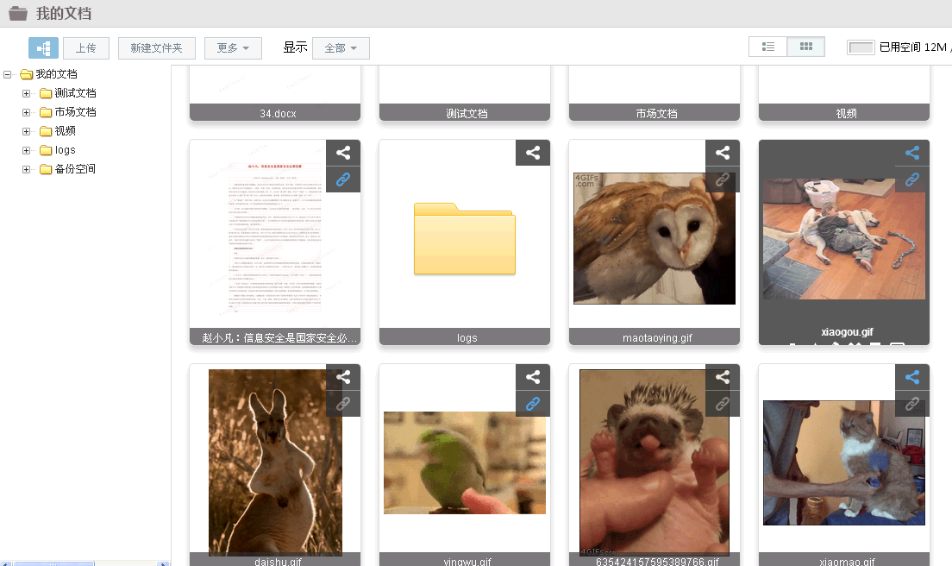Click the link icon on xiaogou.gif
952x566 pixels.
[x=912, y=179]
